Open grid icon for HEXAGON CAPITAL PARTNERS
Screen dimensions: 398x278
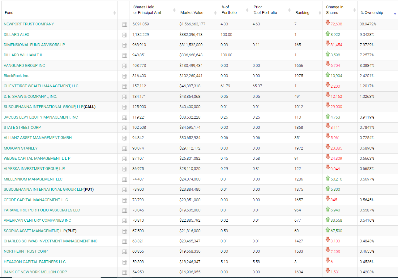click(125, 262)
